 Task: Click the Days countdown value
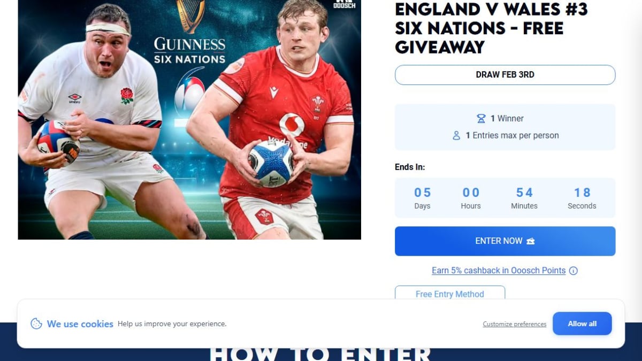click(x=423, y=193)
